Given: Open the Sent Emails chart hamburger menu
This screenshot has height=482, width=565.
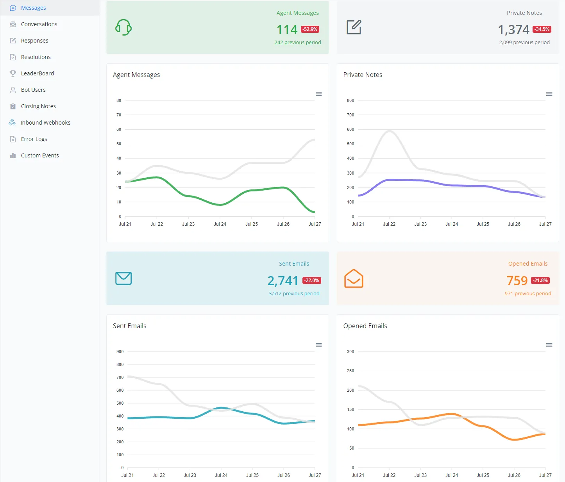Looking at the screenshot, I should tap(319, 345).
